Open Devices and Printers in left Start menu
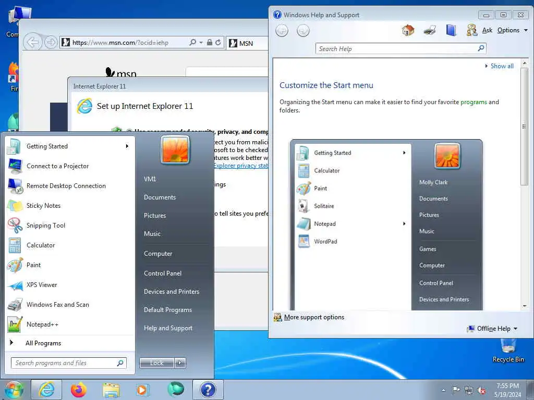Image resolution: width=534 pixels, height=400 pixels. [172, 292]
